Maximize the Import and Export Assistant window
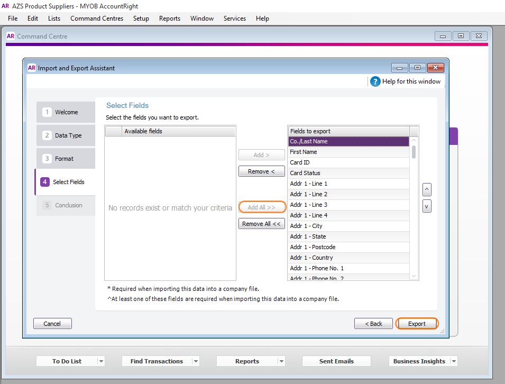The width and height of the screenshot is (505, 384). click(417, 68)
